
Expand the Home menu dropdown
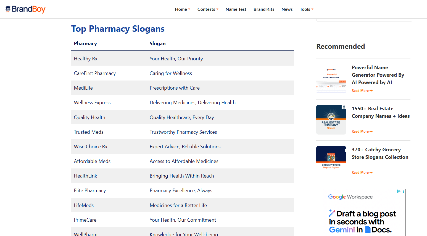click(183, 9)
